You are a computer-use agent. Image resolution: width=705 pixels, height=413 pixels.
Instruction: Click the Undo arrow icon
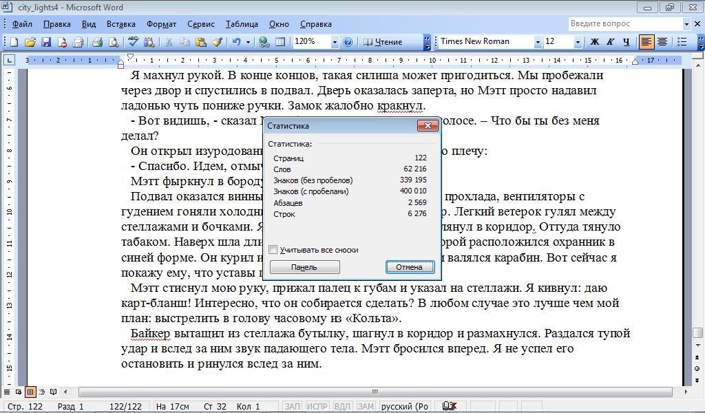(x=236, y=42)
